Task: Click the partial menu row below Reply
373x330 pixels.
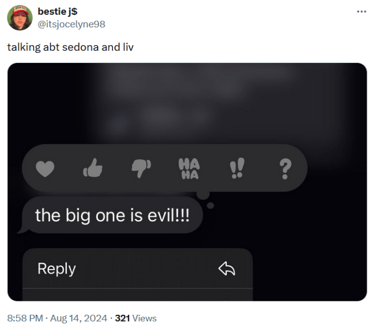Action: (137, 295)
